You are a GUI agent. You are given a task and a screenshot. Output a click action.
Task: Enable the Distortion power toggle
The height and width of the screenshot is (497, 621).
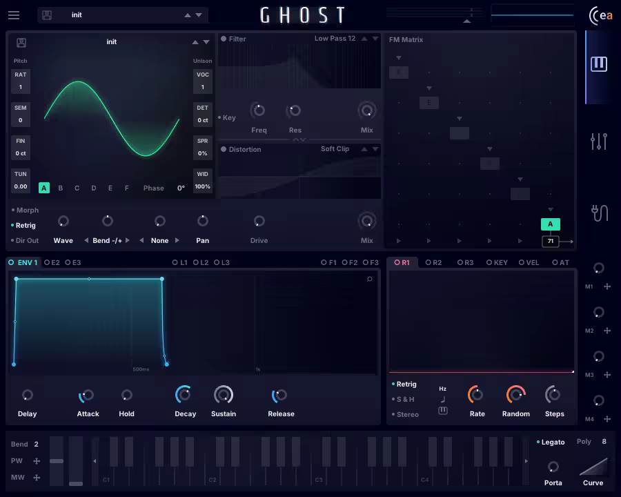(x=224, y=149)
